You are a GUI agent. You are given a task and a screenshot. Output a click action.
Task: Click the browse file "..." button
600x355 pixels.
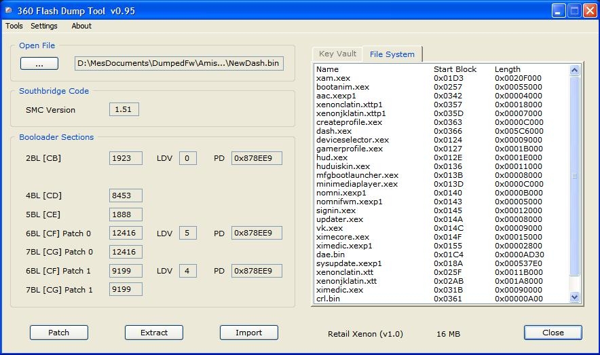[39, 63]
